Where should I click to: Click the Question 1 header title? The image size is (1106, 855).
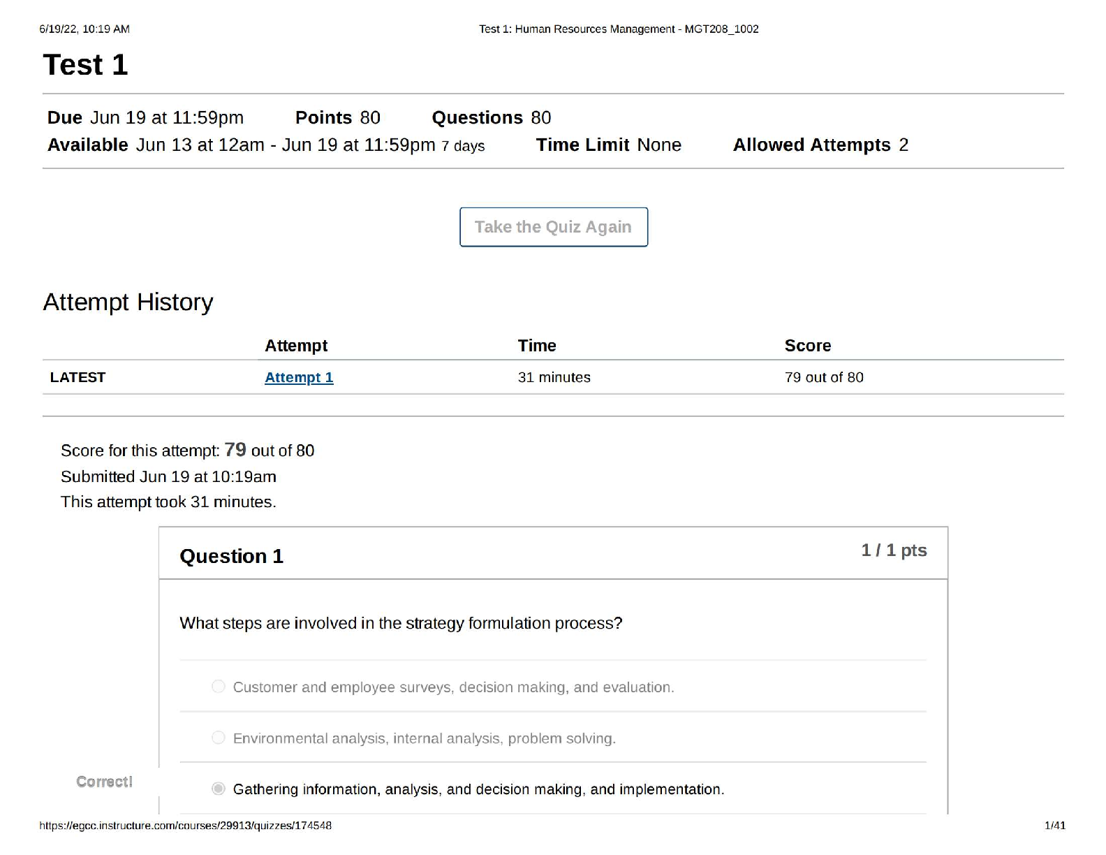231,556
